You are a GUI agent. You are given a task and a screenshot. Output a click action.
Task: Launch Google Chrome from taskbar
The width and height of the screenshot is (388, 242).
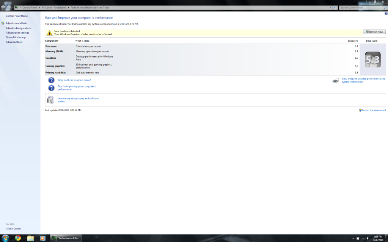pyautogui.click(x=18, y=238)
